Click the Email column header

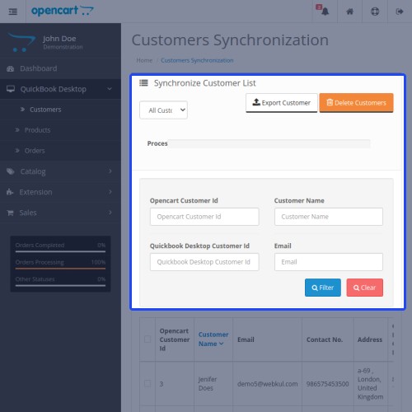(246, 339)
